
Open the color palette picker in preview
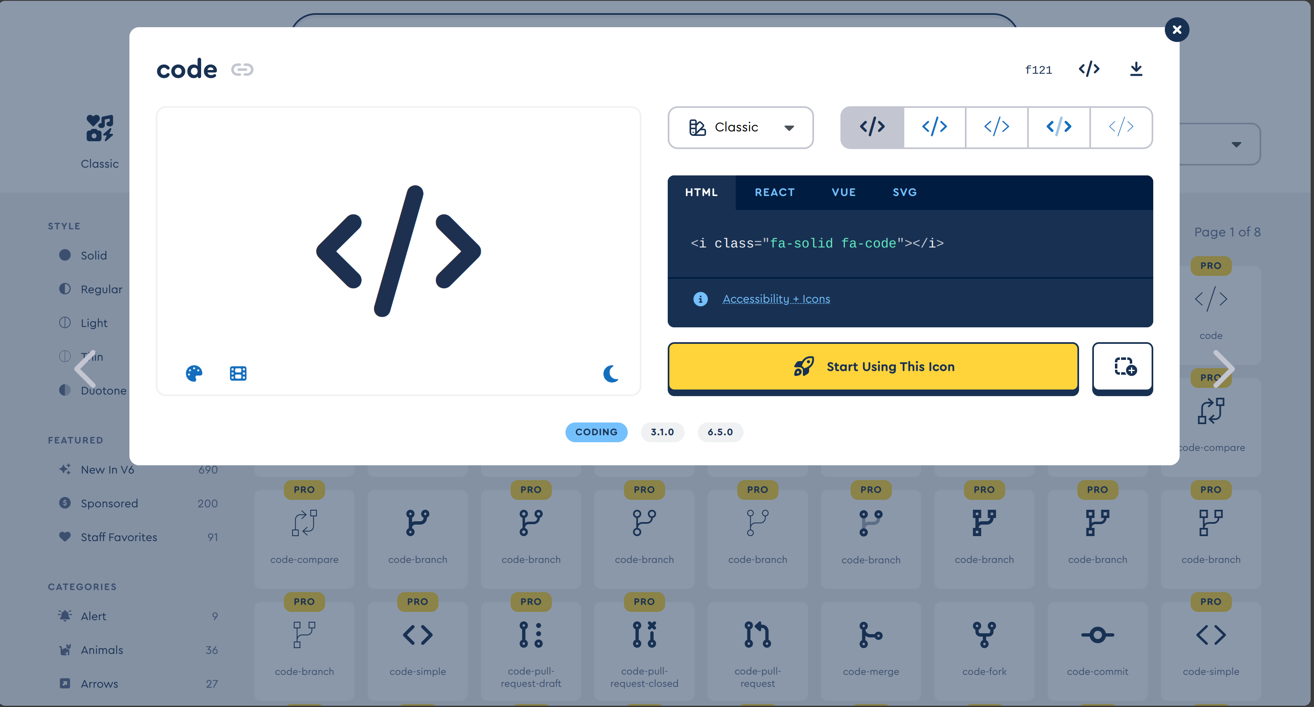194,373
